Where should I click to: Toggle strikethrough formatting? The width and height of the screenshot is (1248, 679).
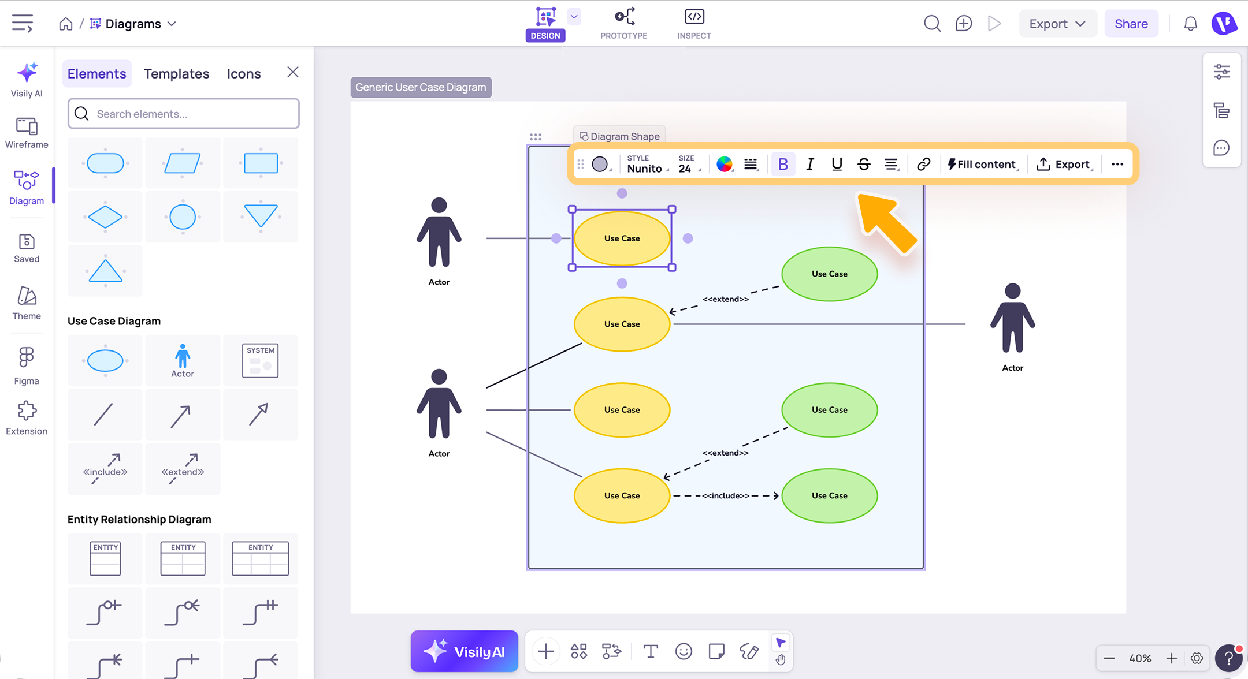864,165
